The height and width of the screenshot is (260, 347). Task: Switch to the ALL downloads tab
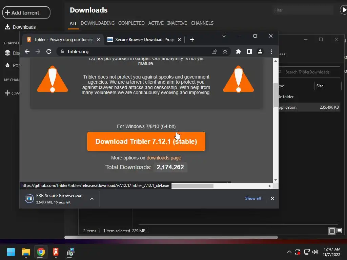coord(73,23)
